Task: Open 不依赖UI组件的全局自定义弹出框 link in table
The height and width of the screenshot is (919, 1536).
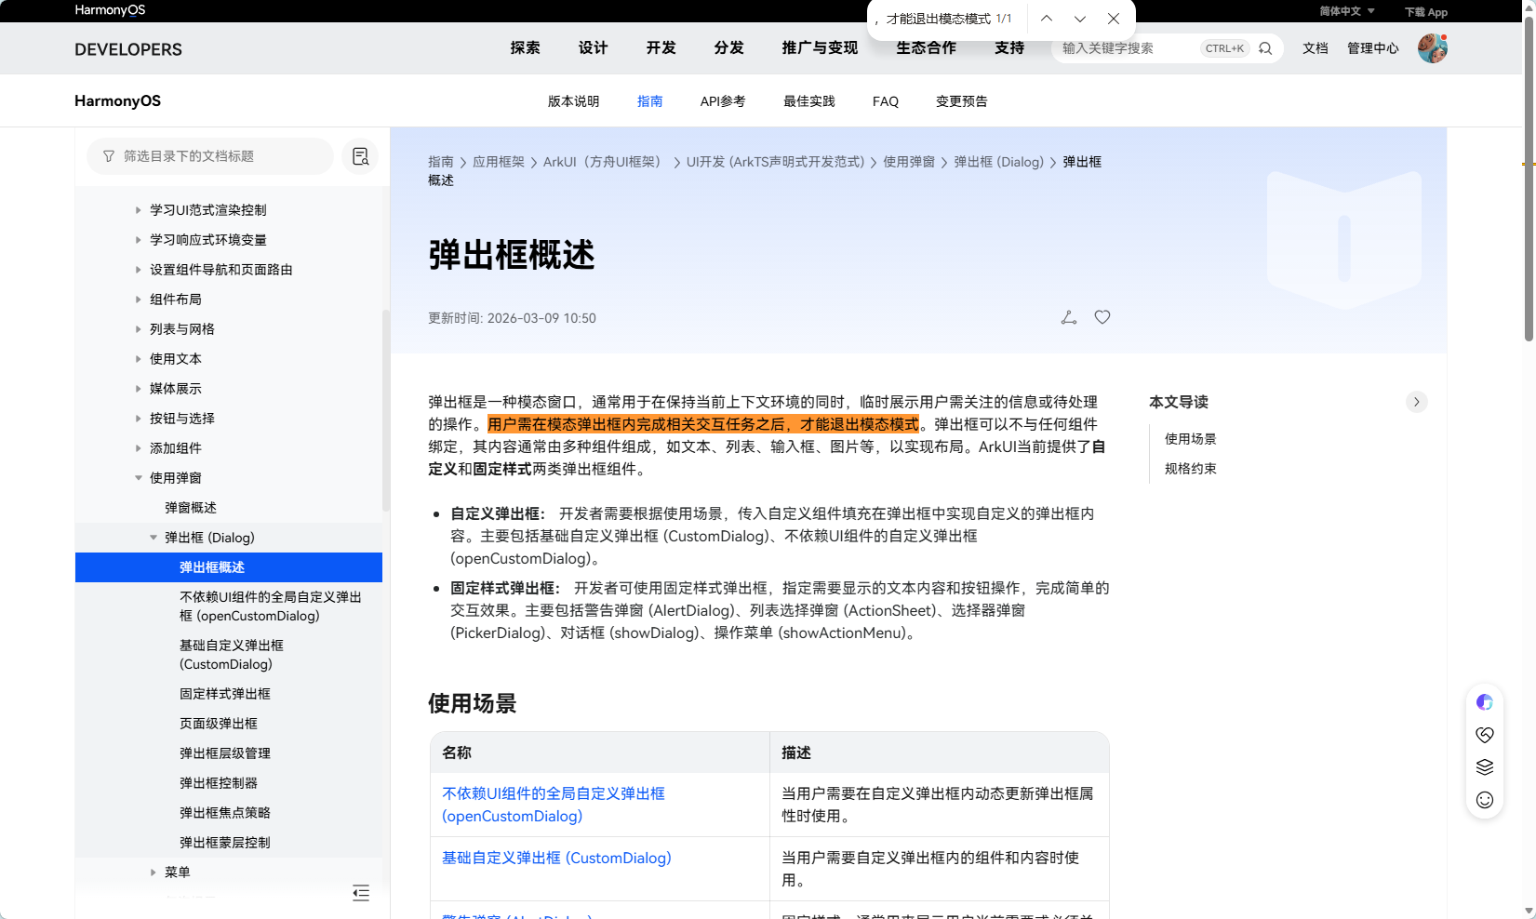Action: (x=554, y=805)
